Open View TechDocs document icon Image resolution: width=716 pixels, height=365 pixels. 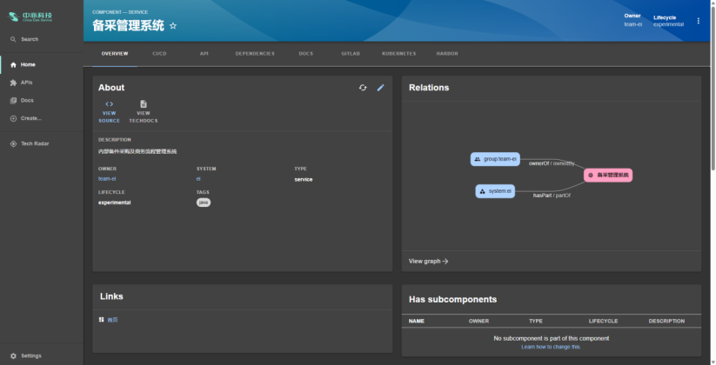tap(144, 104)
